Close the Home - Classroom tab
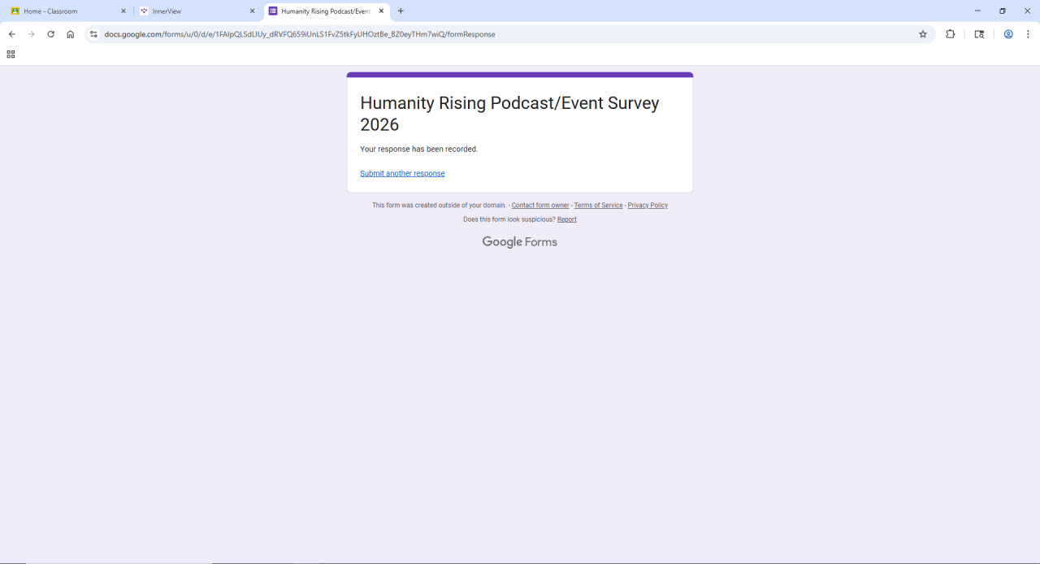Screen dimensions: 1040x564 click(x=123, y=11)
